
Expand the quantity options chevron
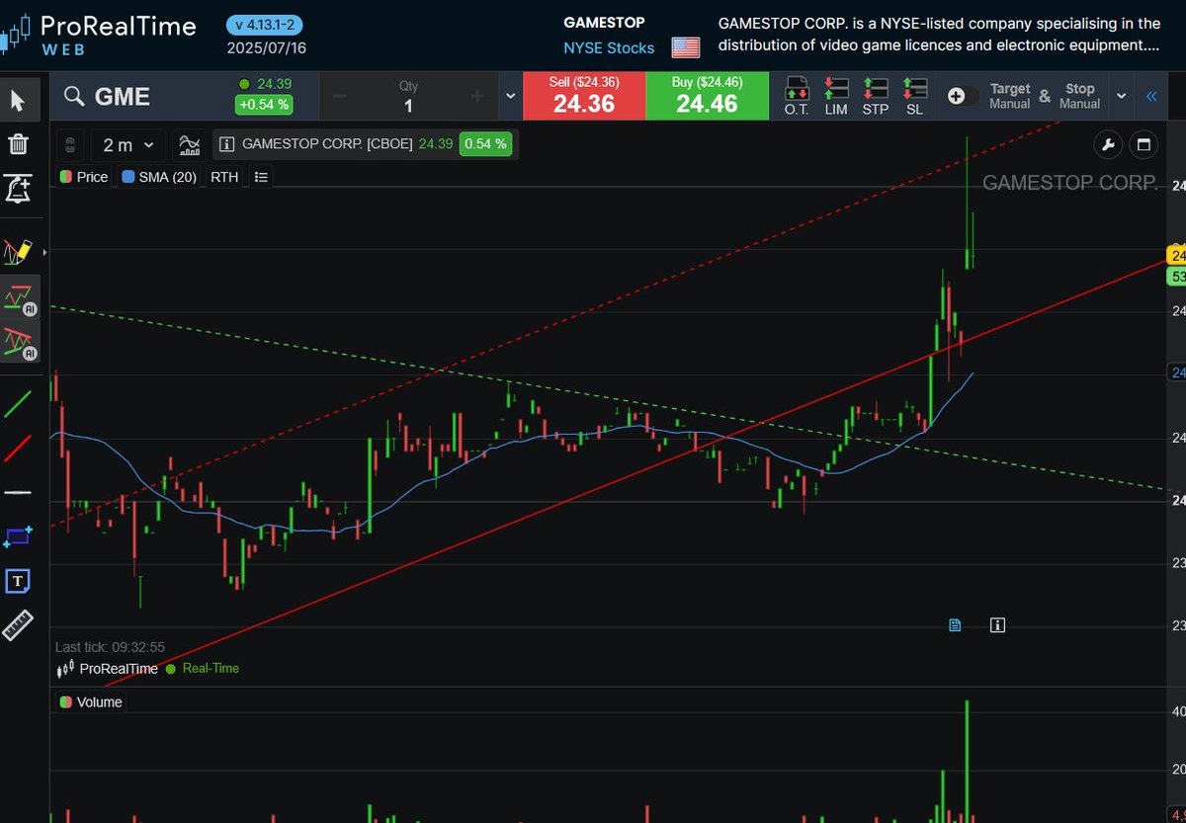click(510, 96)
